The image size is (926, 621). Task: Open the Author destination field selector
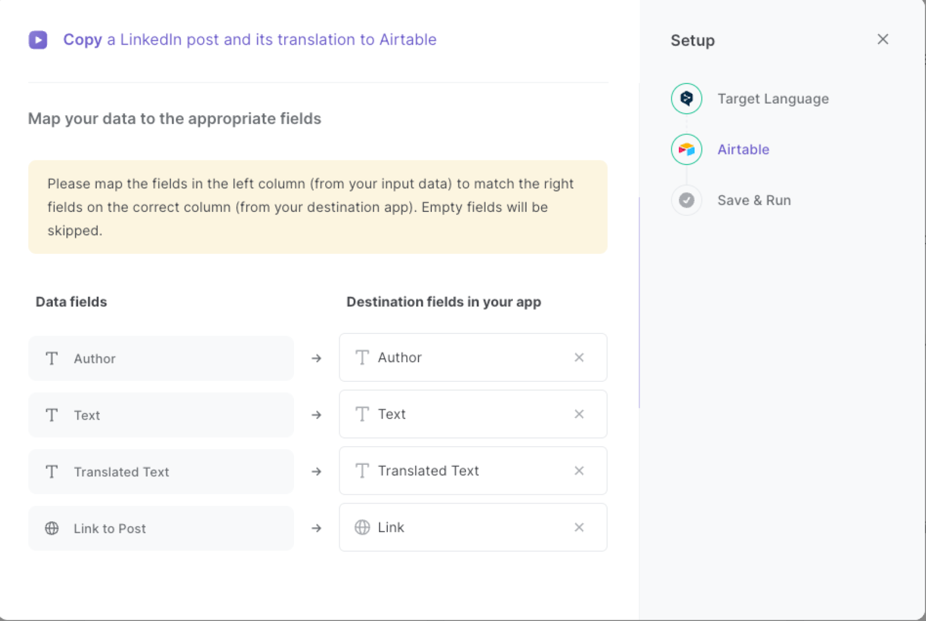463,358
